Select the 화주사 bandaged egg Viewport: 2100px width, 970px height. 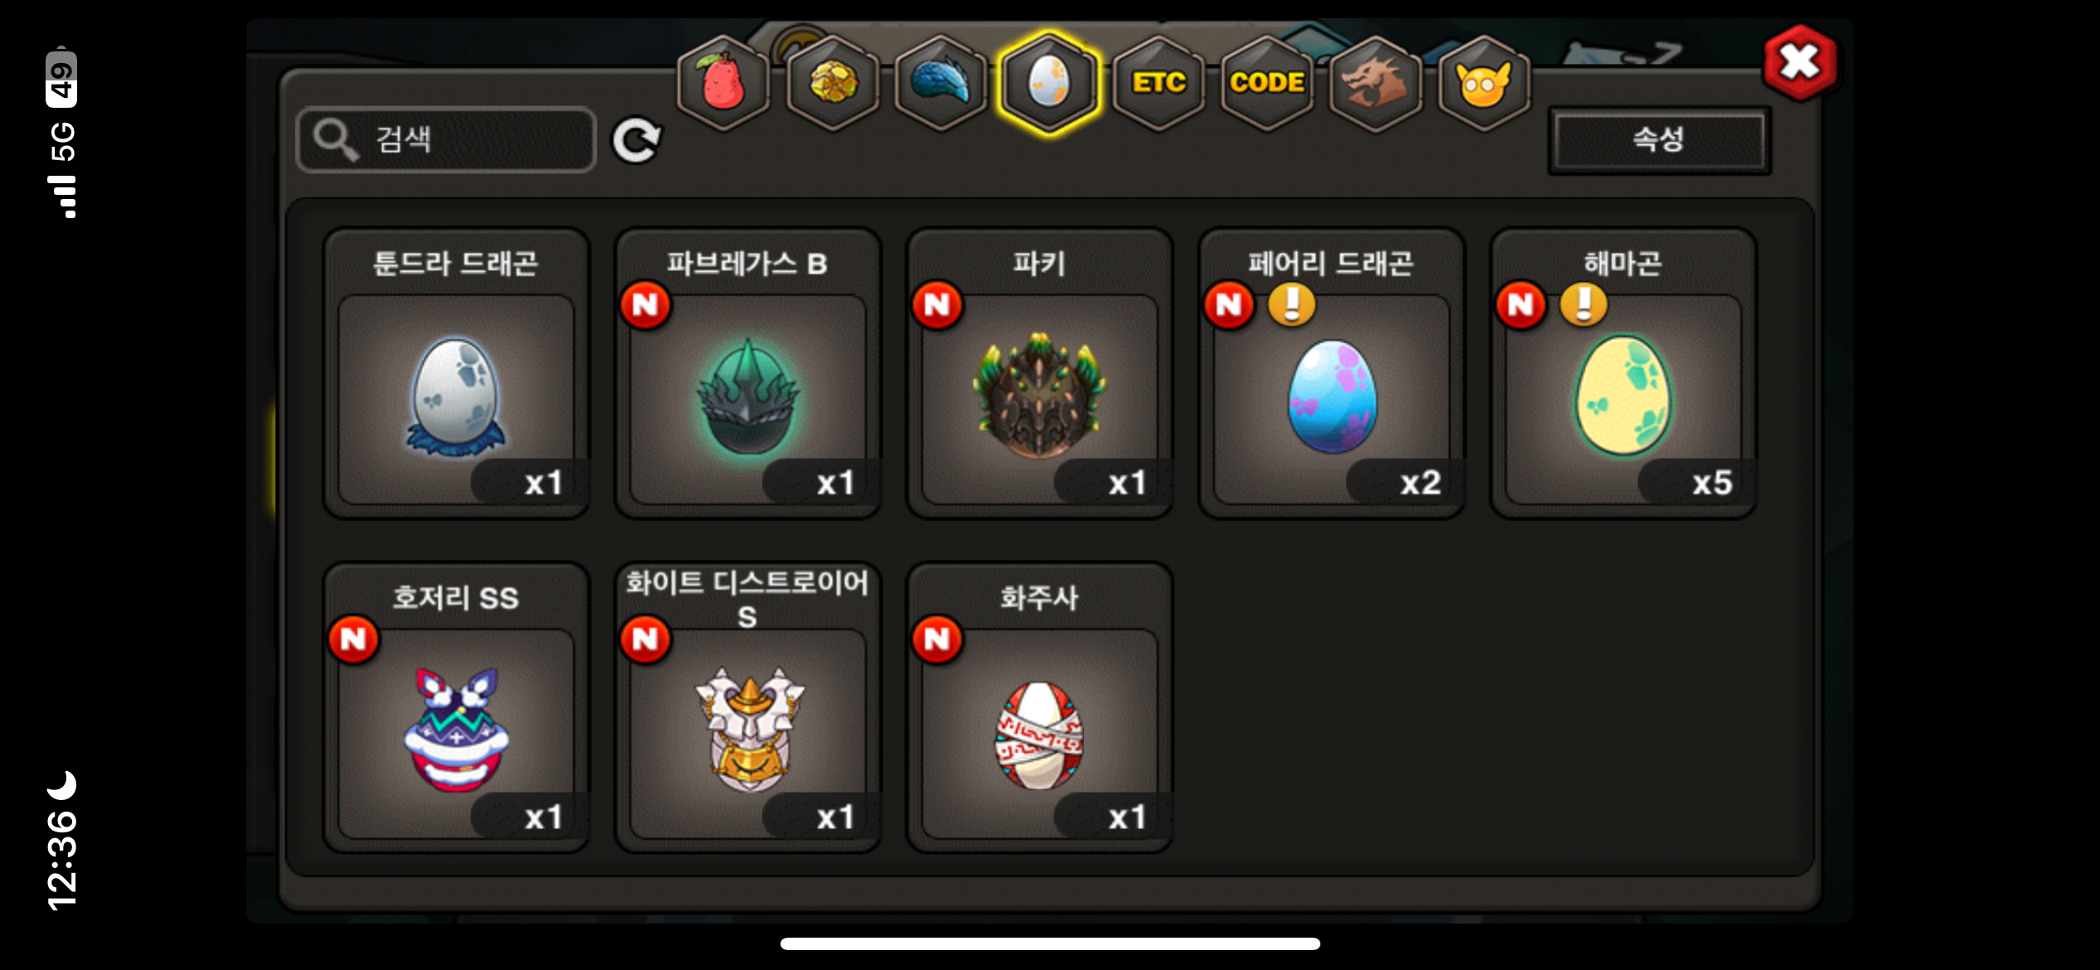coord(1039,707)
